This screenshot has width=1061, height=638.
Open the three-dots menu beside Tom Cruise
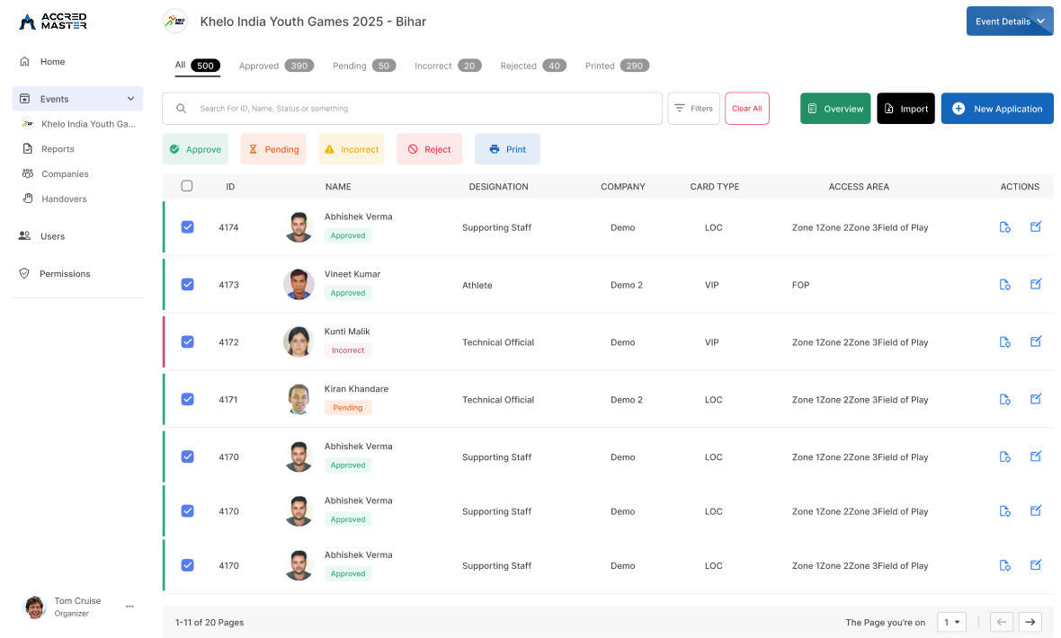pyautogui.click(x=129, y=607)
